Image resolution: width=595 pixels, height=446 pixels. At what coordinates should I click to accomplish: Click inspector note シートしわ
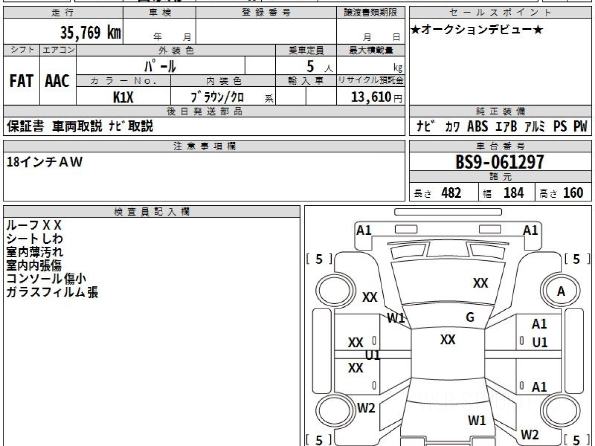click(x=35, y=239)
